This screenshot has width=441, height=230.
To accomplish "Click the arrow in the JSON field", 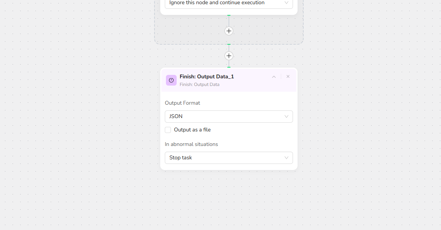I will tap(286, 117).
